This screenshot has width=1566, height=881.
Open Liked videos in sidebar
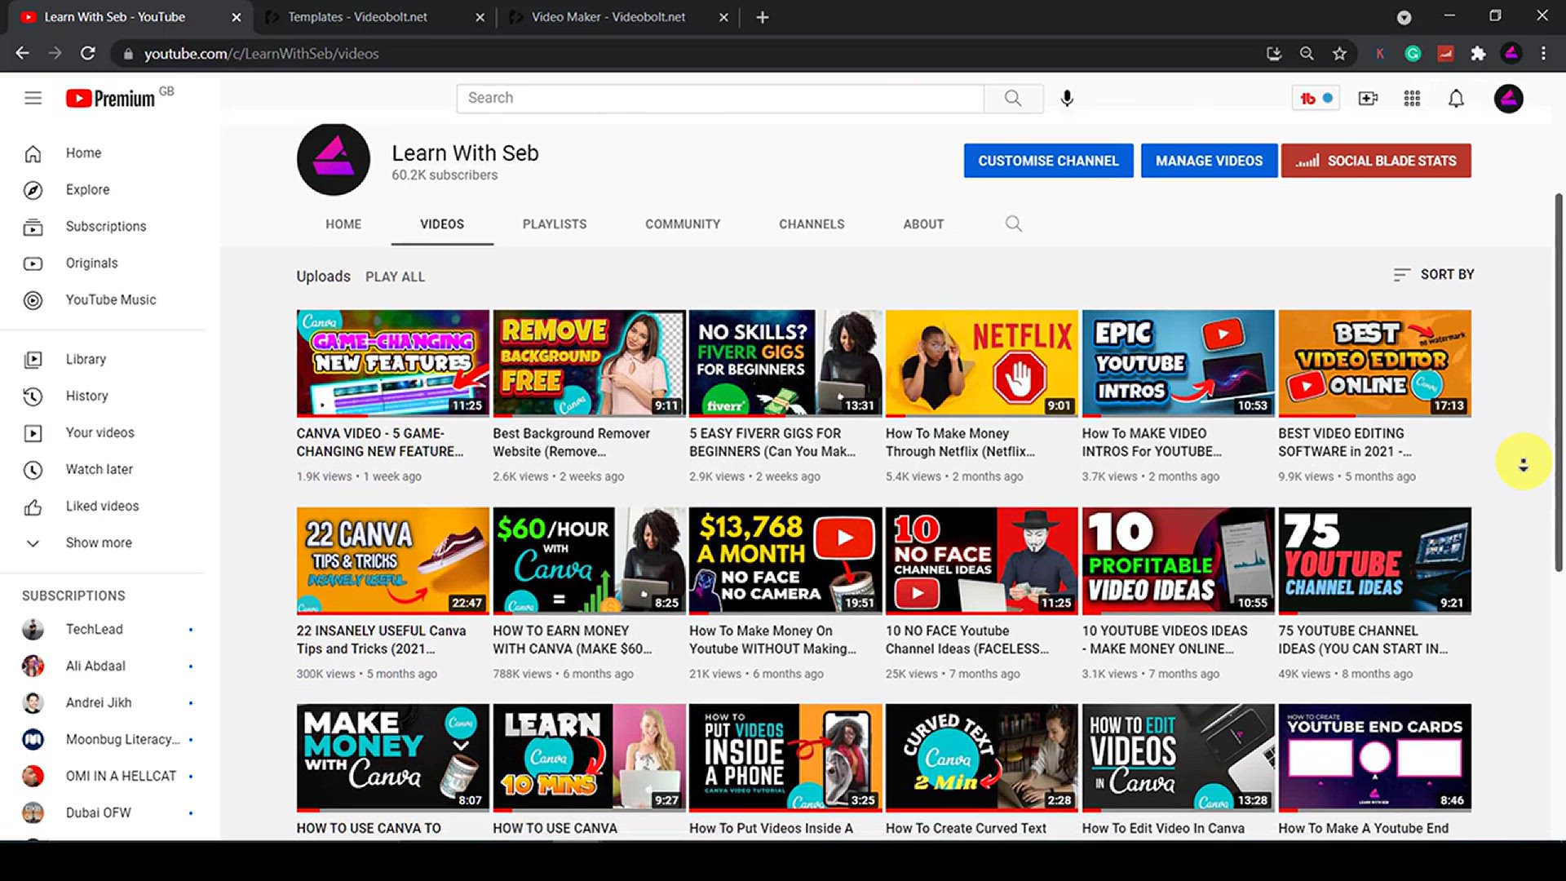(x=103, y=506)
